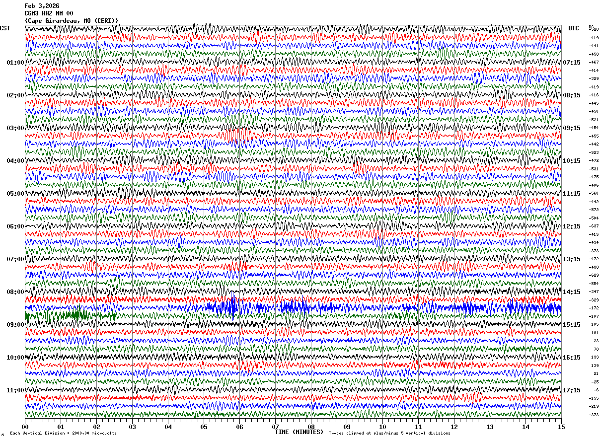Click the DC offset value -521
601x440 pixels.
[594, 120]
